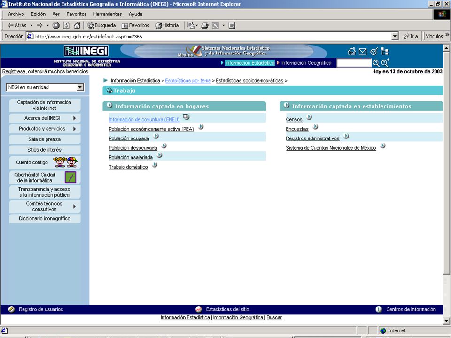Open the Favoritos menu in the menu bar
The height and width of the screenshot is (338, 451).
click(x=76, y=14)
